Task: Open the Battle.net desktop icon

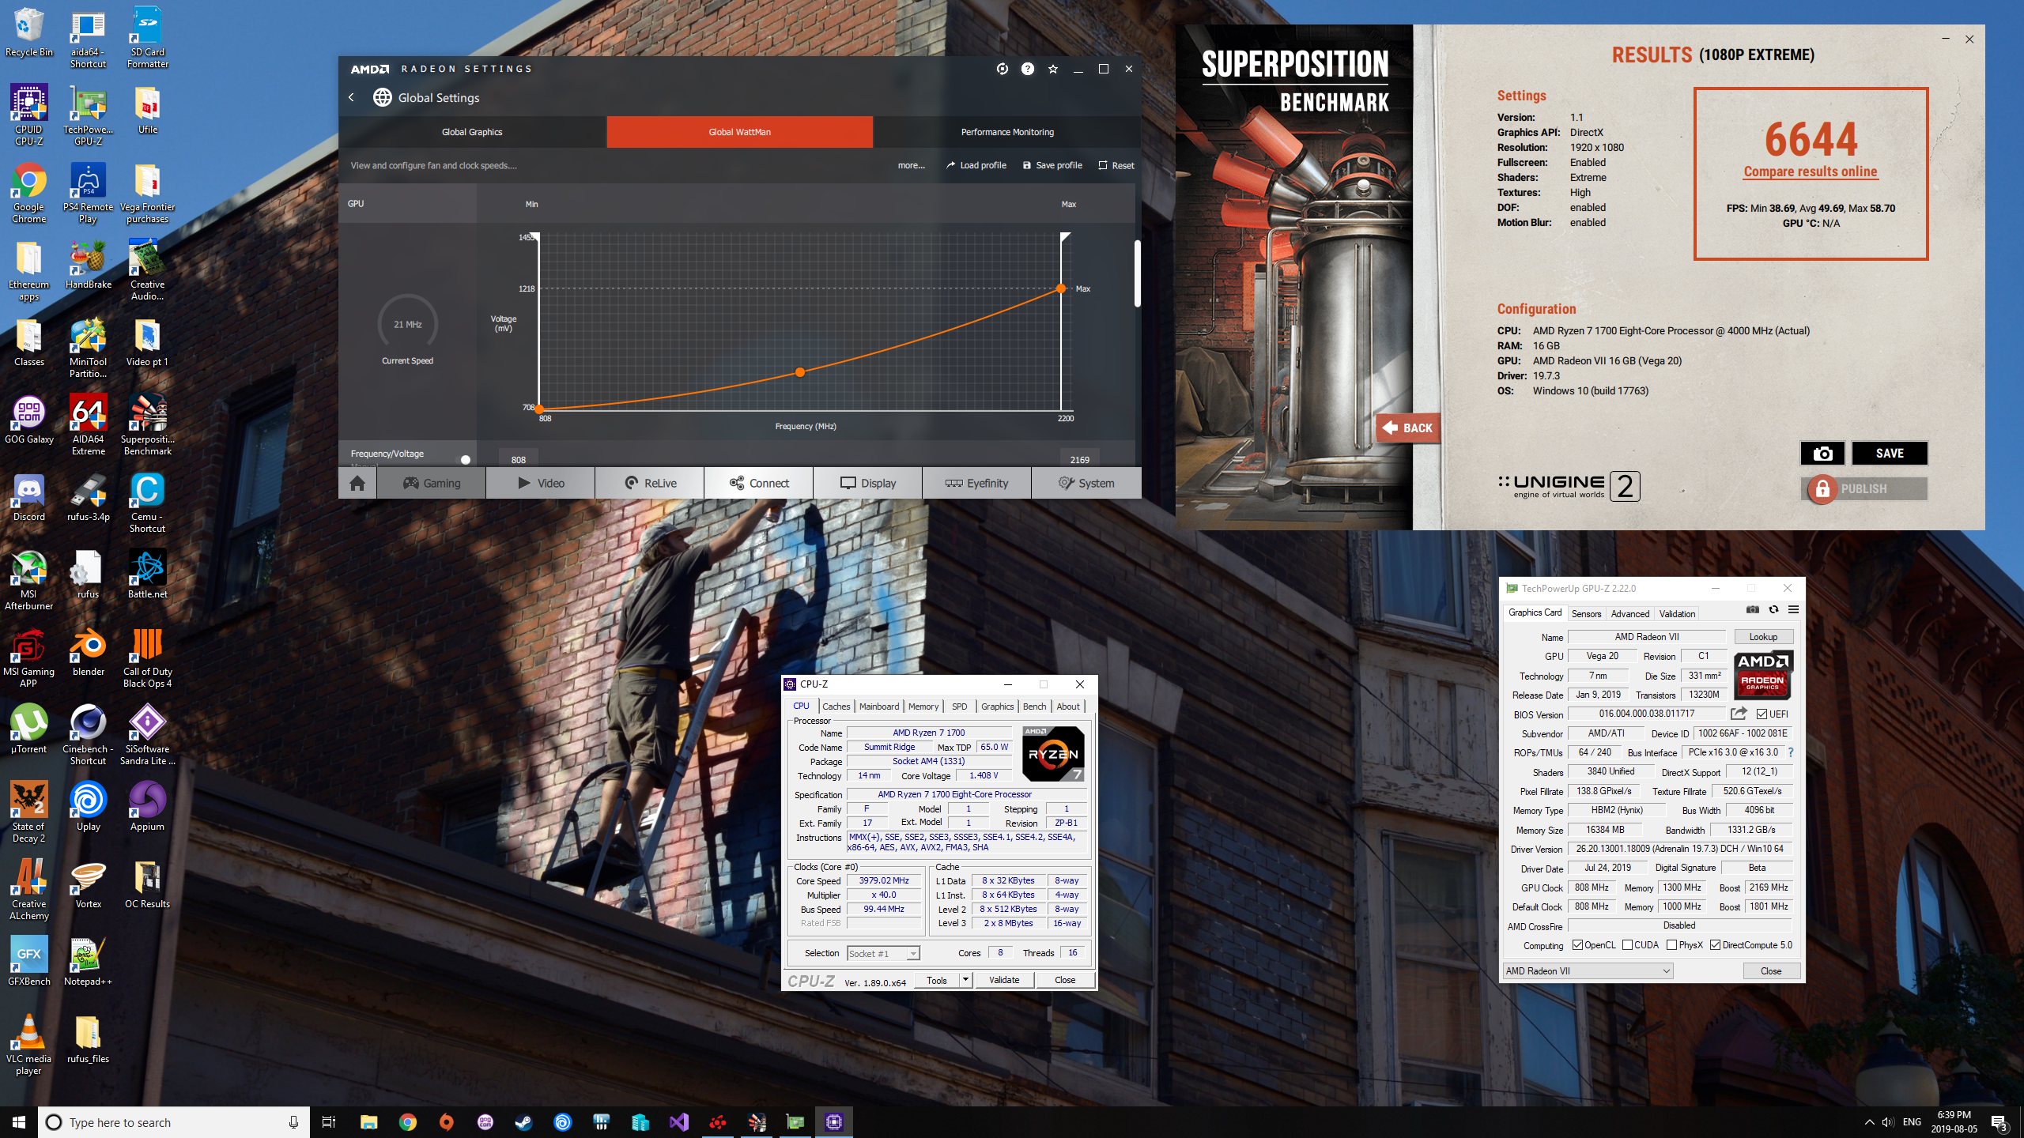Action: click(x=148, y=575)
